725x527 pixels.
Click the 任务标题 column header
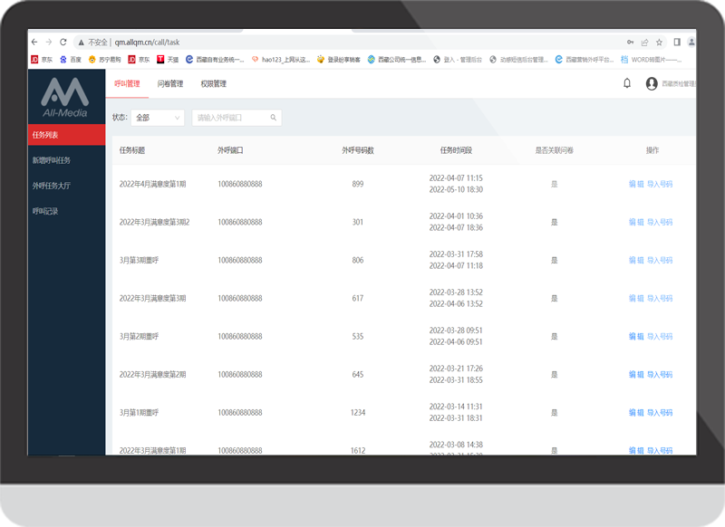coord(132,150)
